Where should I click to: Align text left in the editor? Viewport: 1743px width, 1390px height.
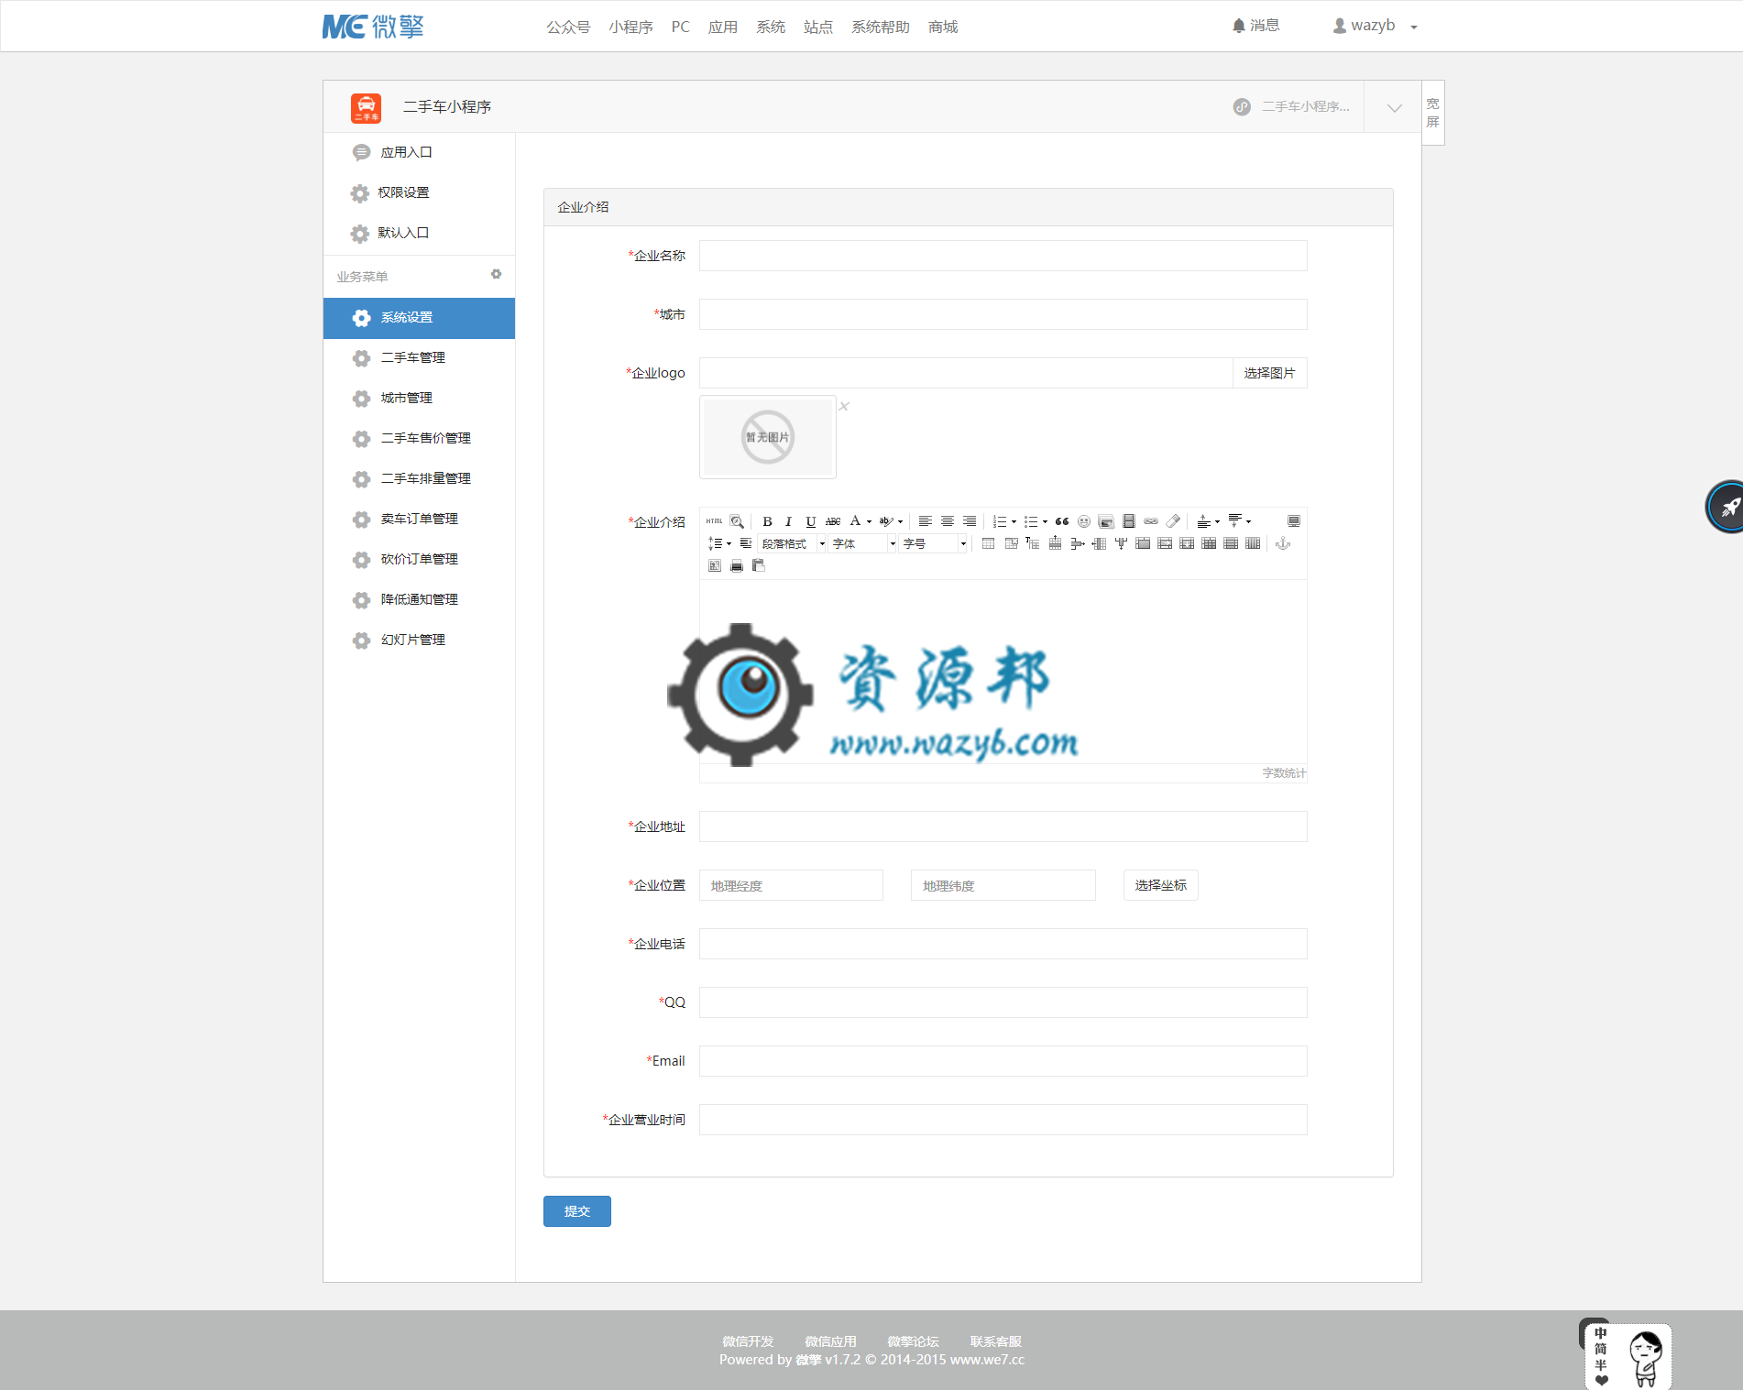tap(926, 521)
